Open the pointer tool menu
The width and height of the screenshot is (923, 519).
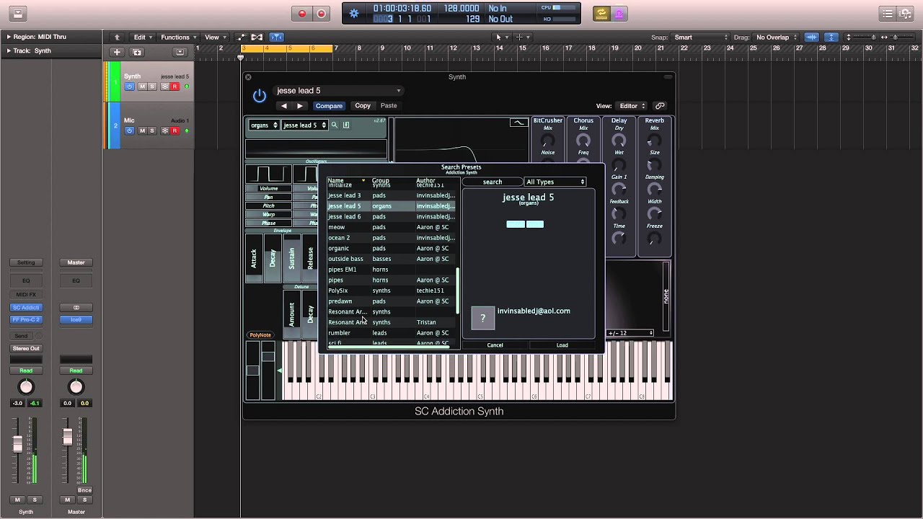tap(500, 37)
